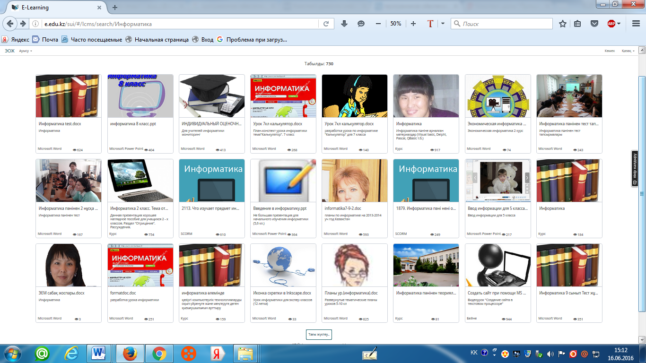The height and width of the screenshot is (363, 646).
Task: Click the zoom in plus icon
Action: (413, 24)
